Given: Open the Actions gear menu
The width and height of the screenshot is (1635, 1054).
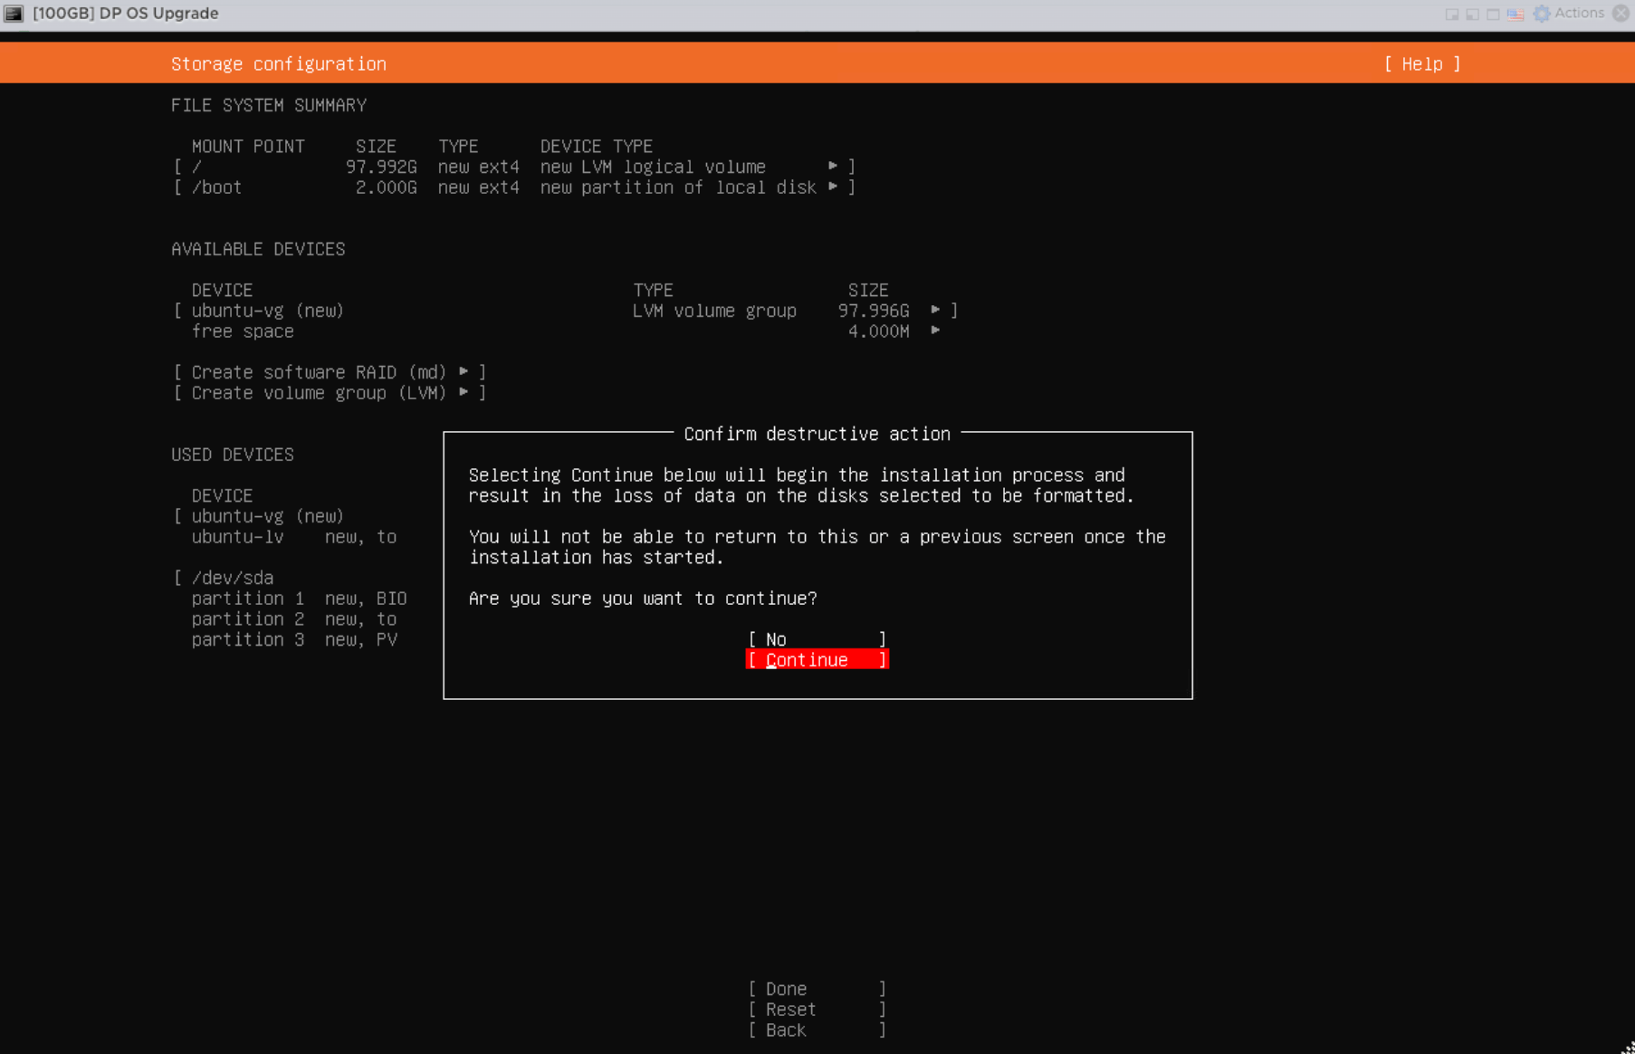Looking at the screenshot, I should 1568,14.
